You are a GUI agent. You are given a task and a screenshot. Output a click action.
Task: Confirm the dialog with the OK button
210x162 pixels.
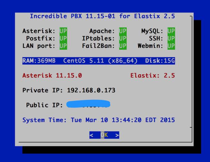tap(104, 135)
